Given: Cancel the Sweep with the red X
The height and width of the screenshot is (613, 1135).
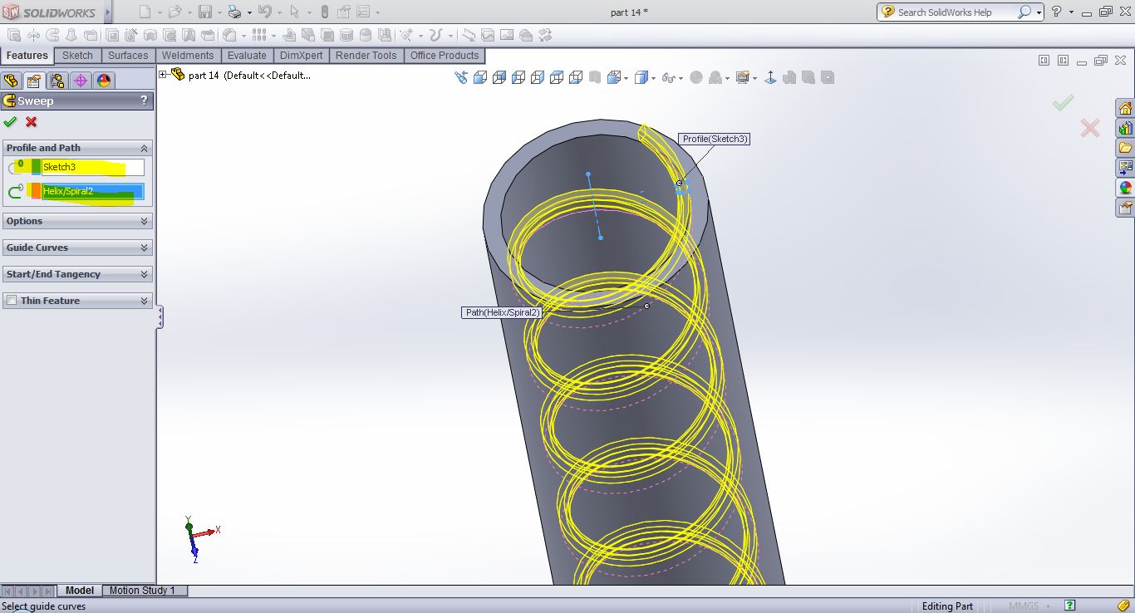Looking at the screenshot, I should [32, 122].
